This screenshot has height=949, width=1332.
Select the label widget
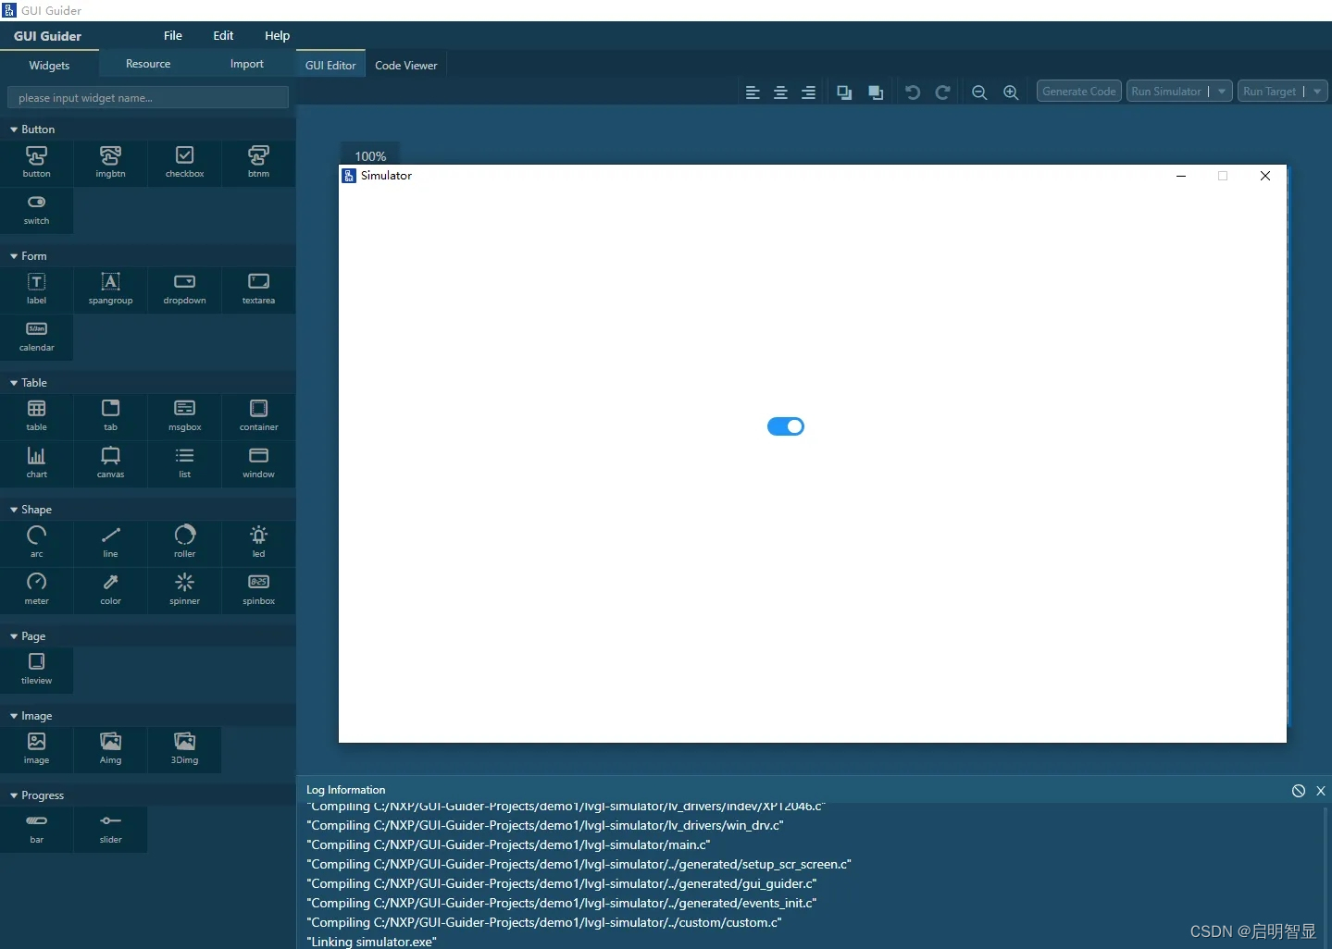point(37,289)
